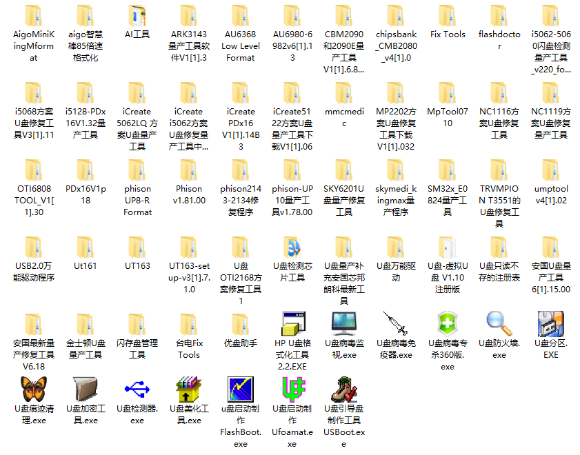
Task: Select the Ut161 folder
Action: pyautogui.click(x=86, y=247)
